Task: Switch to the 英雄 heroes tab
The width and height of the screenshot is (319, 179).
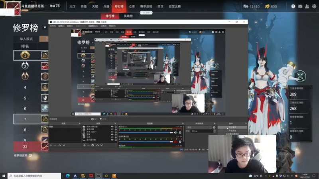Action: pyautogui.click(x=84, y=6)
